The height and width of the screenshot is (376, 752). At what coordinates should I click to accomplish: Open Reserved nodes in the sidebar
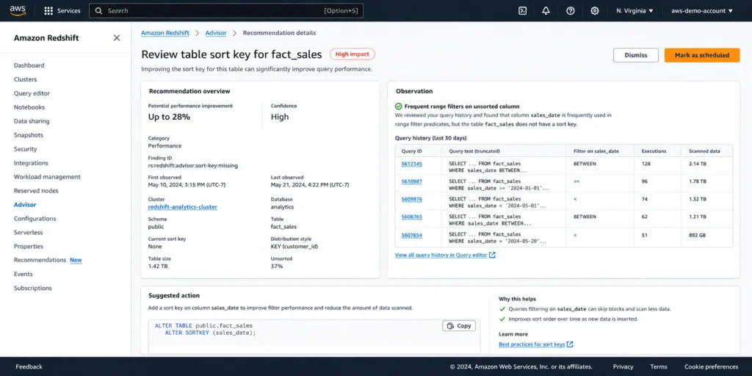point(36,190)
